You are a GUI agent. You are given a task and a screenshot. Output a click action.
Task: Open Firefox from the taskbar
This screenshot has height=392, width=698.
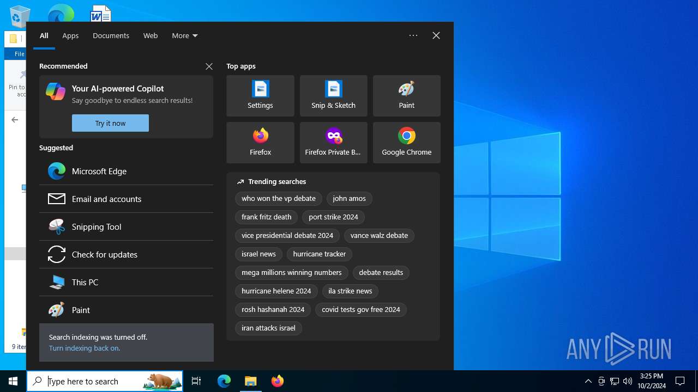[x=277, y=381]
